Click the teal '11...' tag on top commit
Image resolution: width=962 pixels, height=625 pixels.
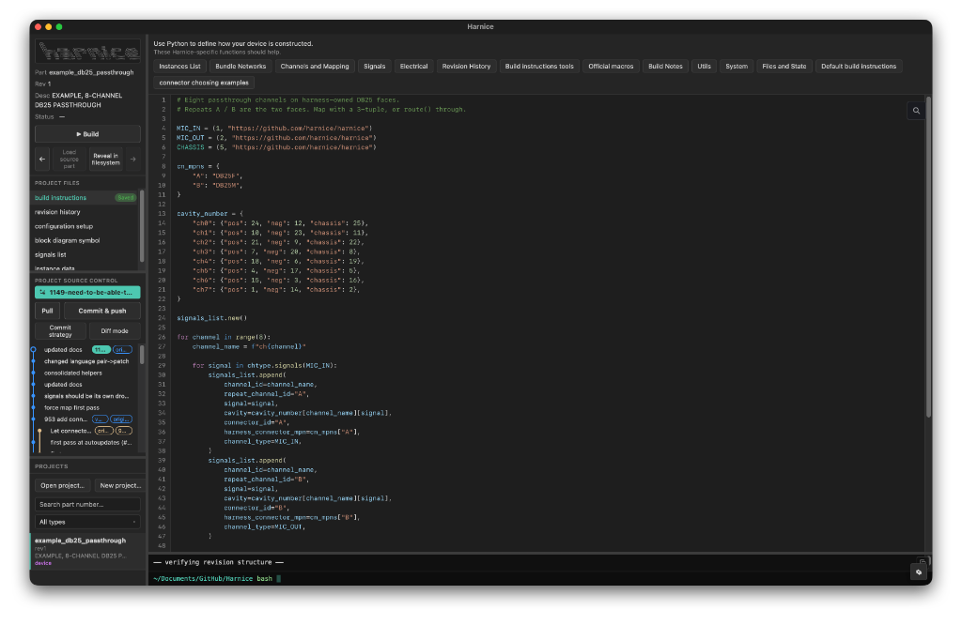(101, 350)
